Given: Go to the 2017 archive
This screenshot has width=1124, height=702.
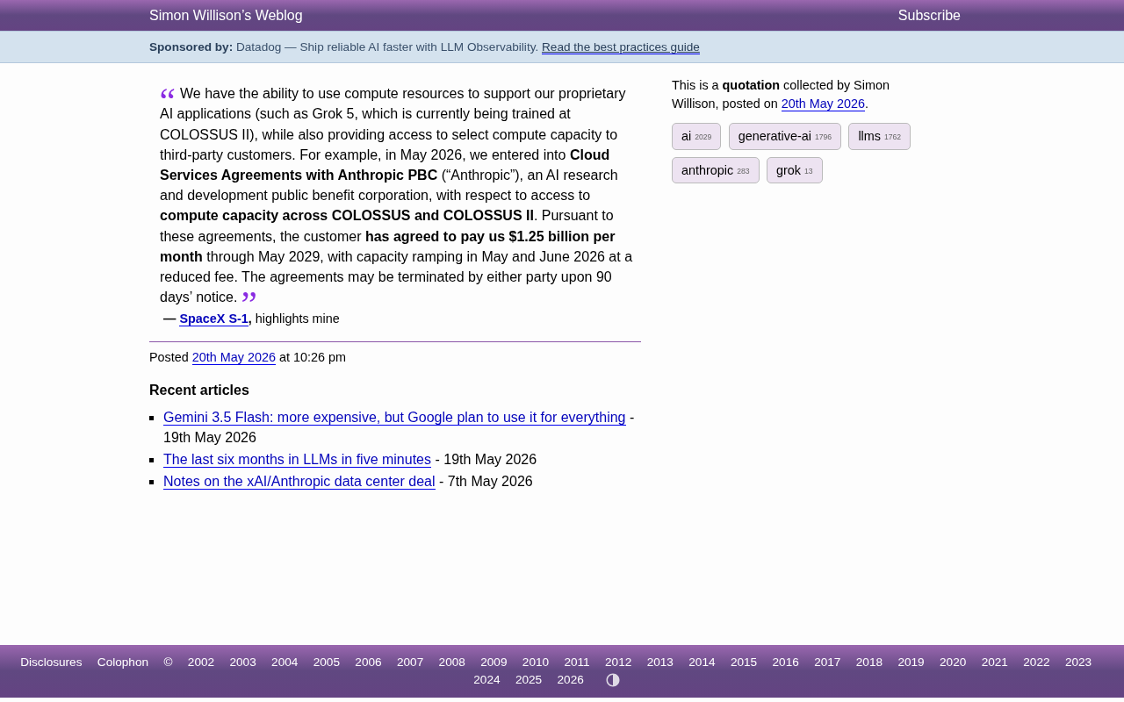Looking at the screenshot, I should (x=827, y=663).
